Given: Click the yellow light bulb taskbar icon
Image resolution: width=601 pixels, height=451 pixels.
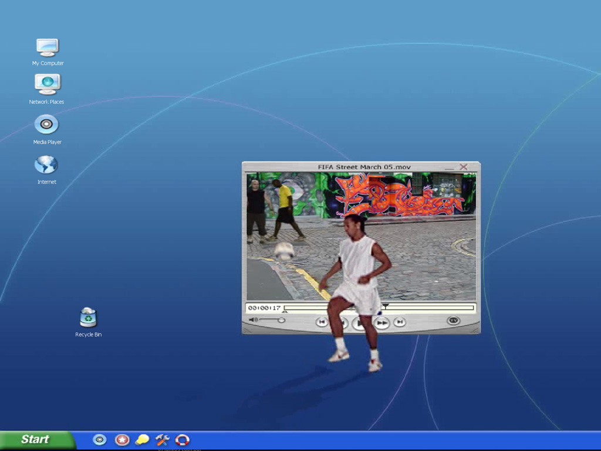Looking at the screenshot, I should tap(142, 439).
